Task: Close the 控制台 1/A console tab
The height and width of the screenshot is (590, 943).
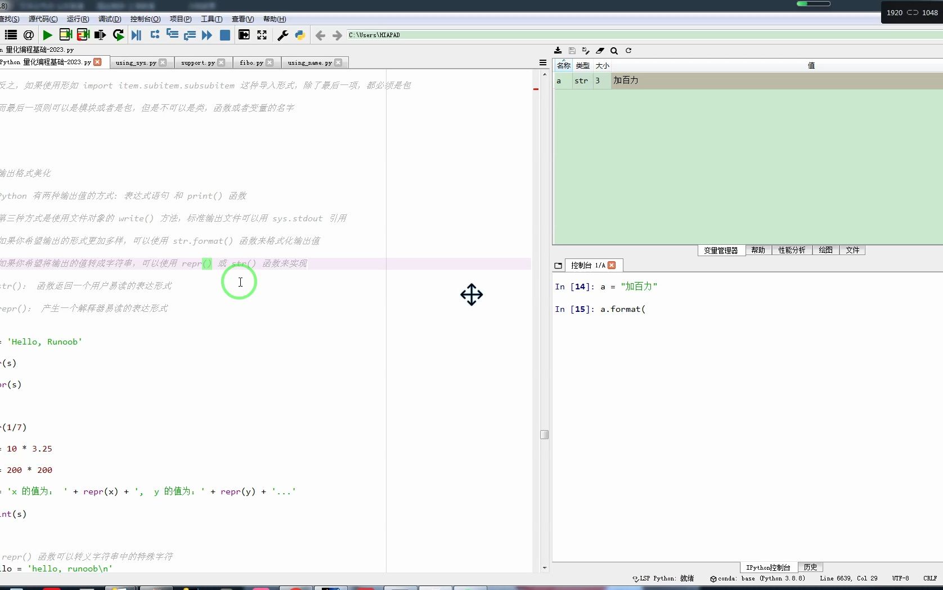Action: [612, 265]
